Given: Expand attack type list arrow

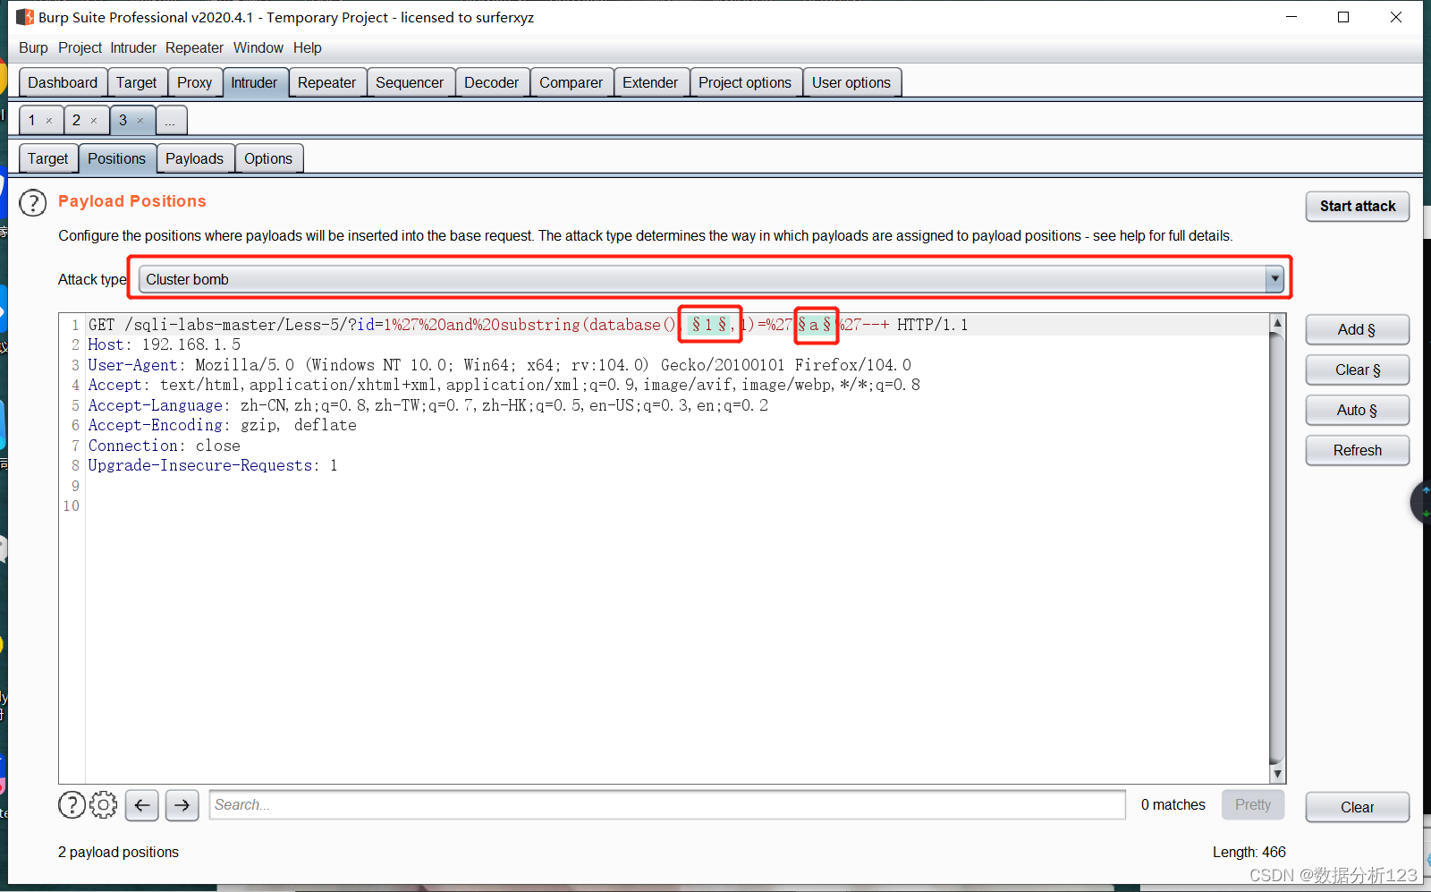Looking at the screenshot, I should 1275,279.
